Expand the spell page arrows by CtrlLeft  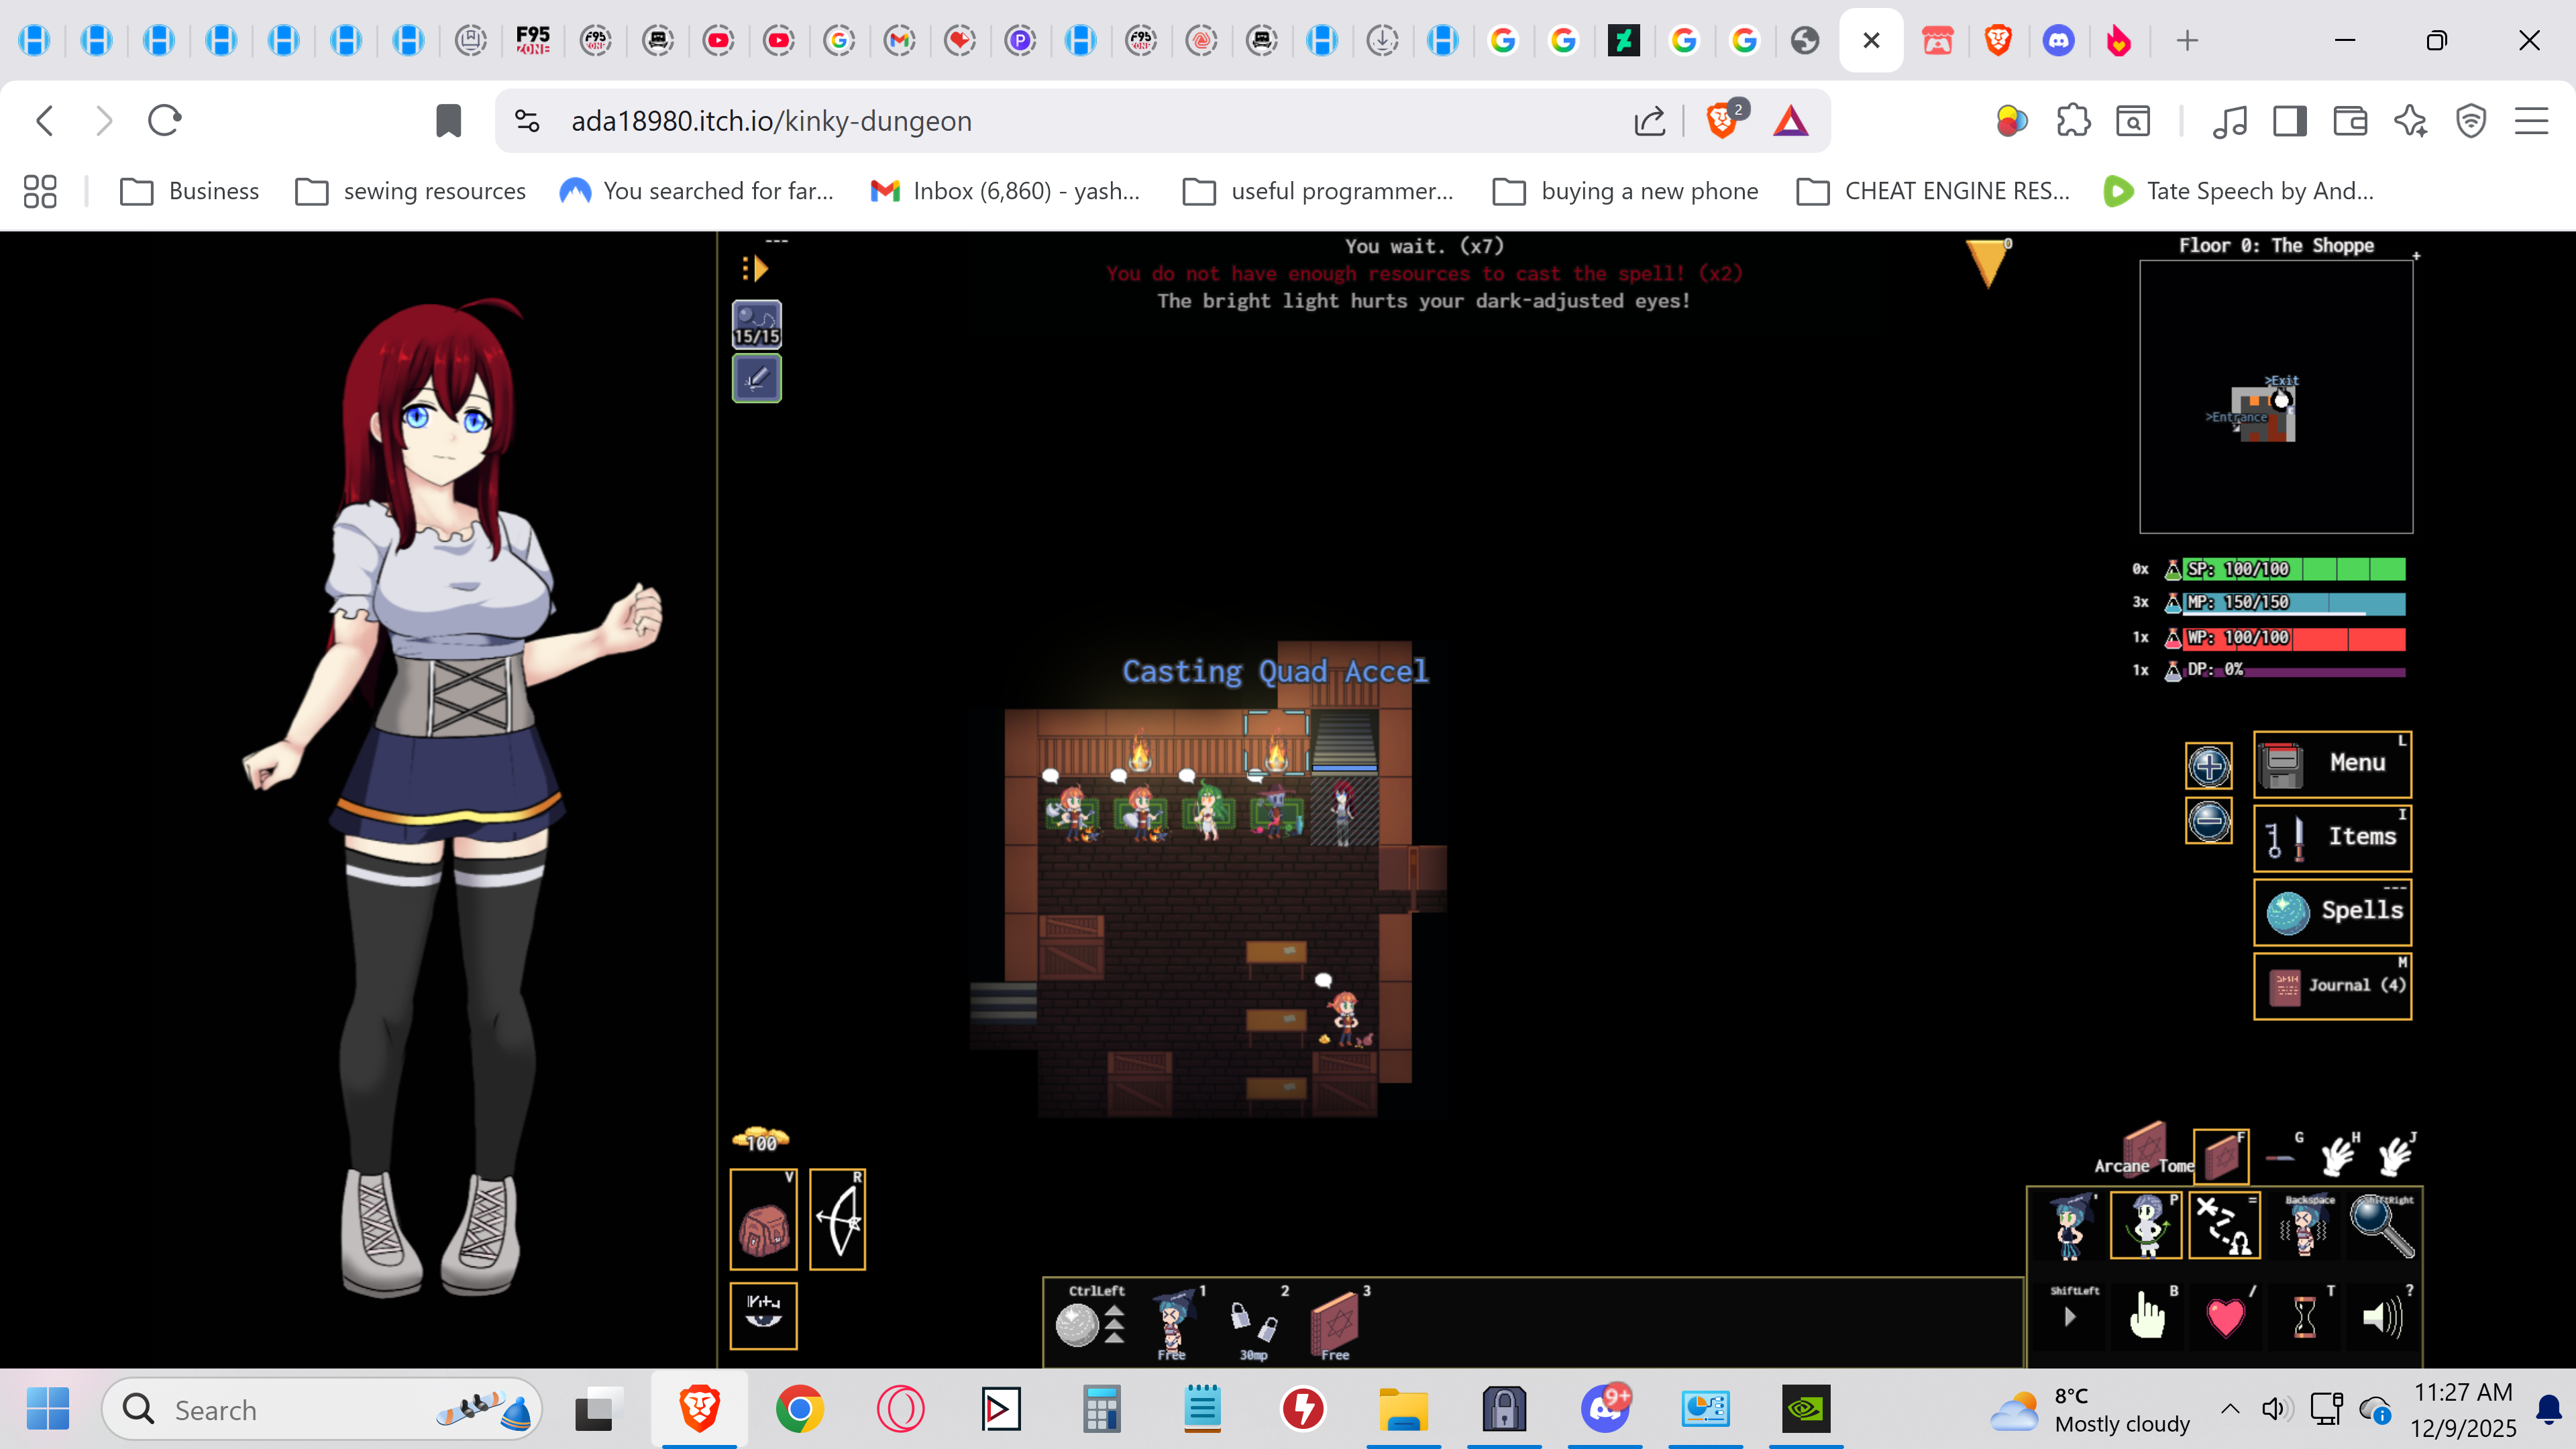[x=1114, y=1325]
